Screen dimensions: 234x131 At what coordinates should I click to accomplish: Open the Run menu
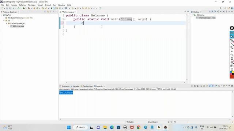54,5
